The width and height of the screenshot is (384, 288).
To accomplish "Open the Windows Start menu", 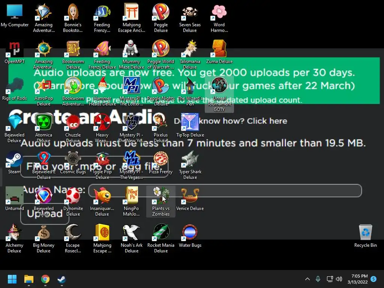I will coord(12,279).
